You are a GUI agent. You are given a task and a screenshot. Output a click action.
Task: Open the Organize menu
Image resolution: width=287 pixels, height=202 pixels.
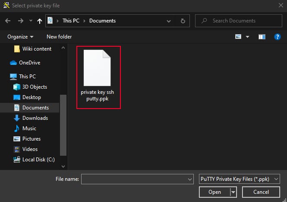pos(20,37)
